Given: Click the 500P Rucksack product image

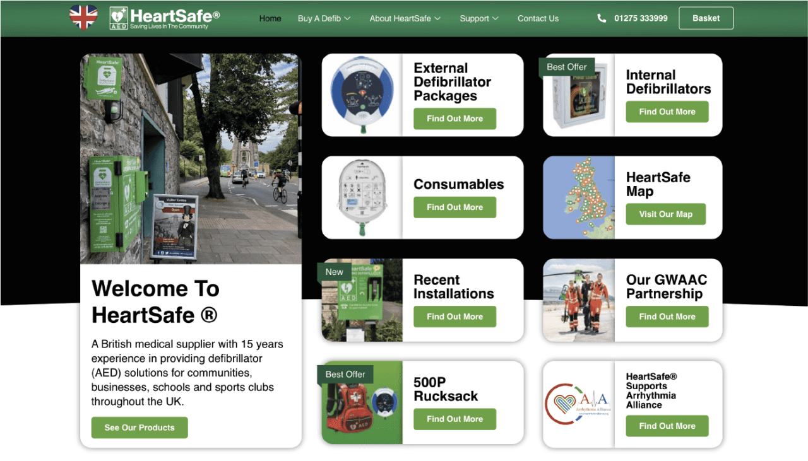Looking at the screenshot, I should 362,402.
